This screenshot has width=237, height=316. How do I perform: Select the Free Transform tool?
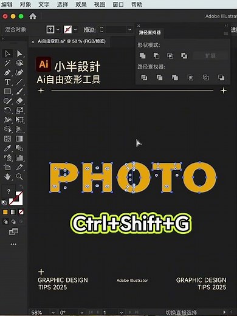pos(19,120)
